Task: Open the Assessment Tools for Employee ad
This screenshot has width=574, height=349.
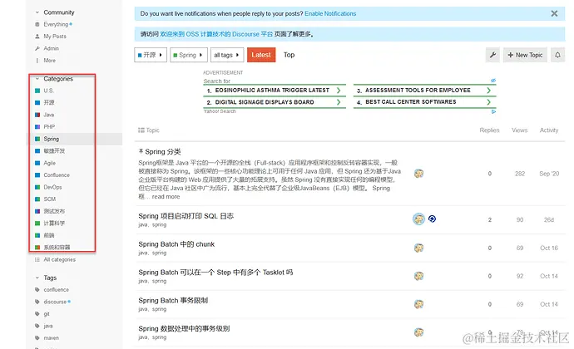Action: click(x=424, y=90)
